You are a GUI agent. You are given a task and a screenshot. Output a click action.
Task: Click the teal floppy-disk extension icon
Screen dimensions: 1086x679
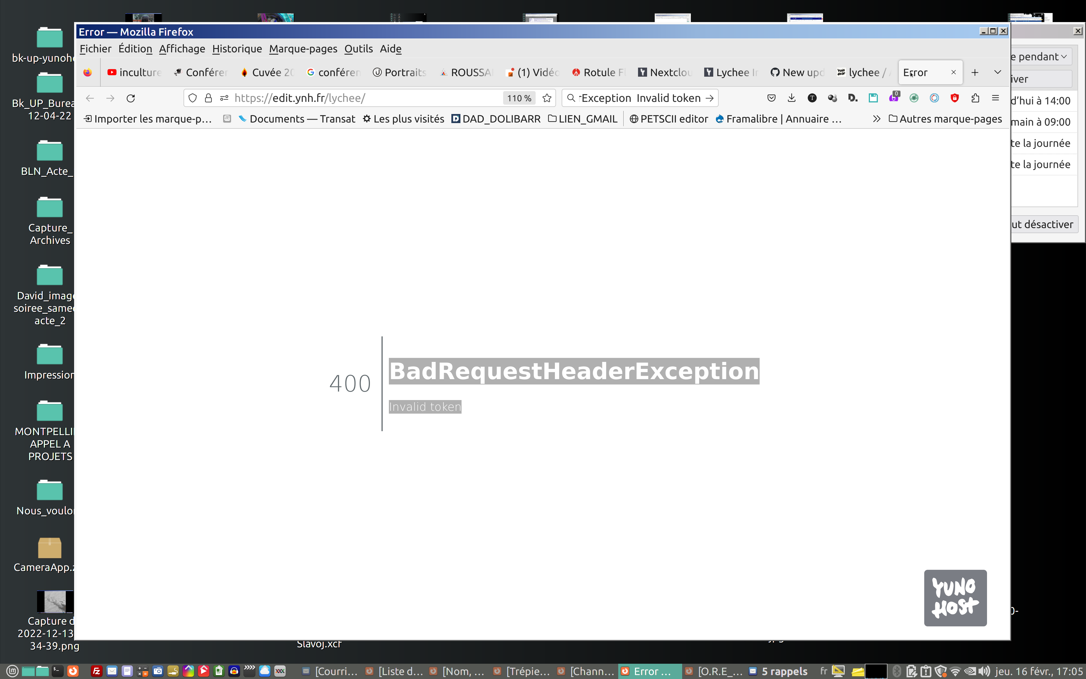(873, 98)
